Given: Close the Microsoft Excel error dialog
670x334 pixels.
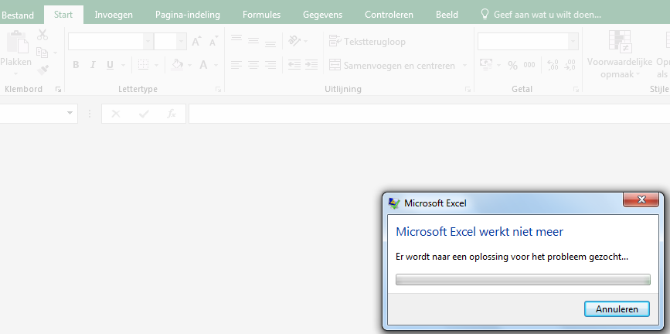Looking at the screenshot, I should click(641, 199).
